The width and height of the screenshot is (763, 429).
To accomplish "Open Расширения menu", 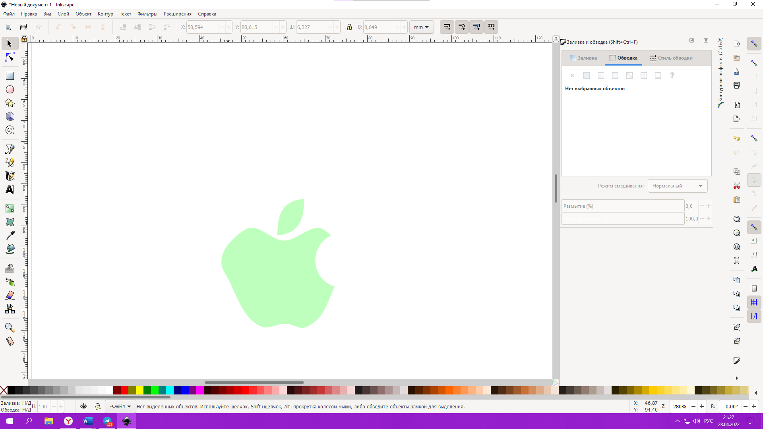I will 178,14.
